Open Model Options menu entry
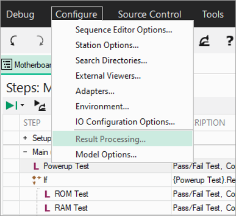236x216 pixels. [122, 155]
